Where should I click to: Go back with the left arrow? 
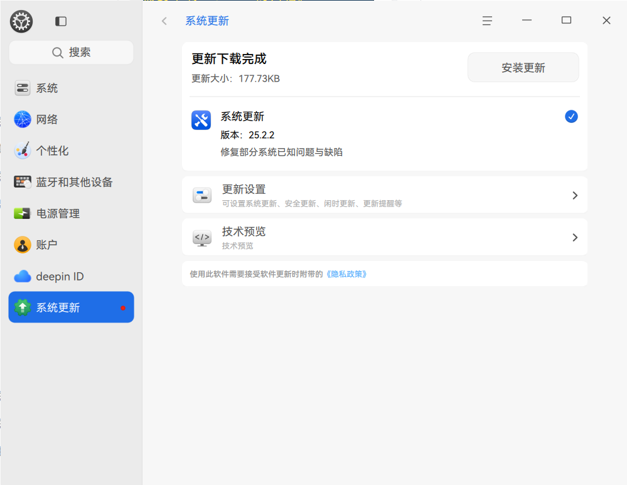[164, 21]
